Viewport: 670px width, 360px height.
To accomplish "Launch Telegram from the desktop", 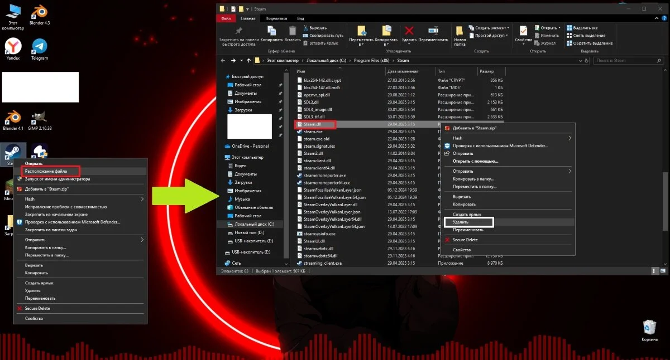I will pyautogui.click(x=40, y=48).
